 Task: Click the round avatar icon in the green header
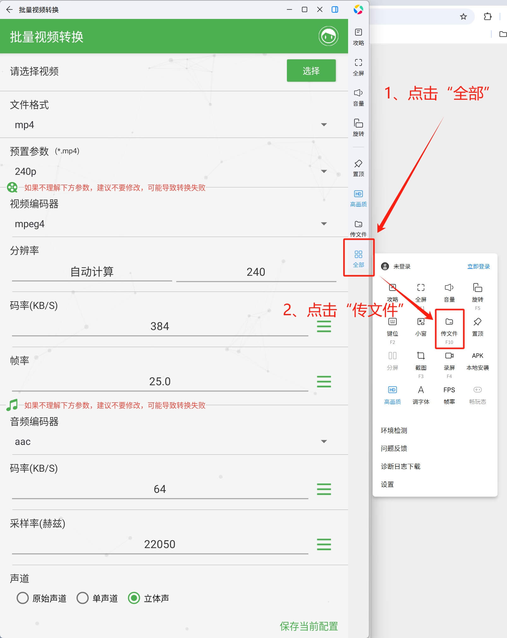(328, 36)
